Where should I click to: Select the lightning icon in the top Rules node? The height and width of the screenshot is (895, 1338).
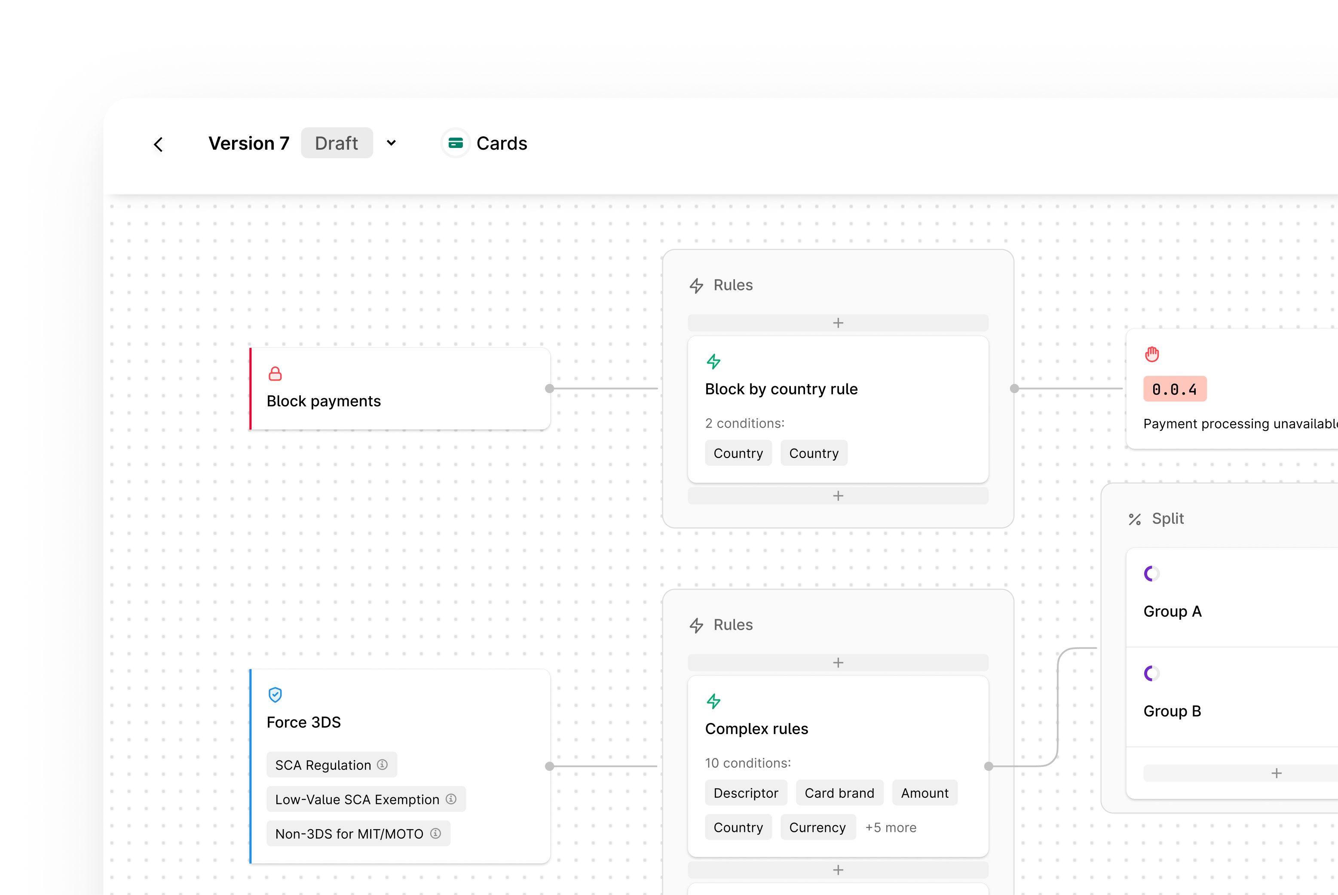pos(696,286)
